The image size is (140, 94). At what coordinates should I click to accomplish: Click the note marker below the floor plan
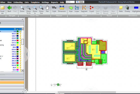pyautogui.click(x=87, y=69)
